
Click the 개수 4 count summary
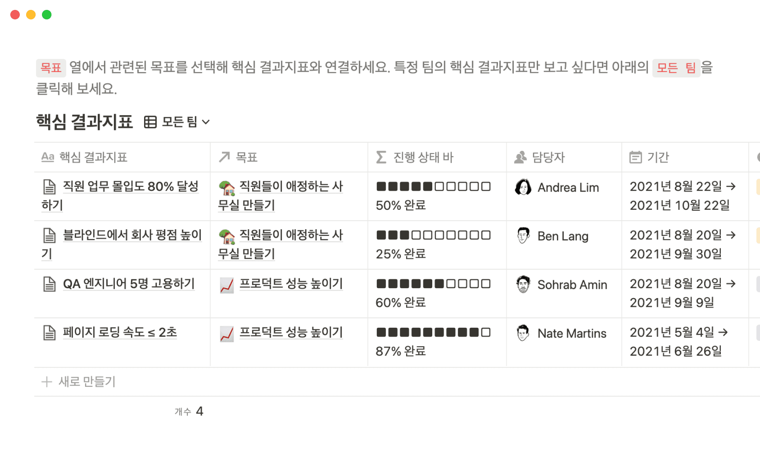point(189,412)
